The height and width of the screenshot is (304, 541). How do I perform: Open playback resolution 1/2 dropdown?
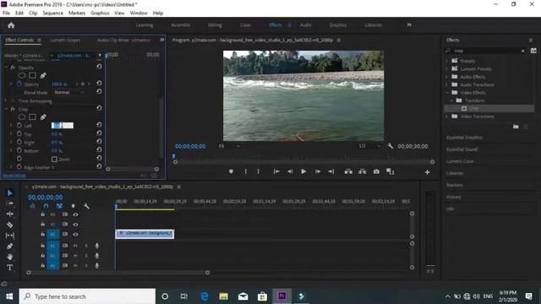pyautogui.click(x=369, y=146)
